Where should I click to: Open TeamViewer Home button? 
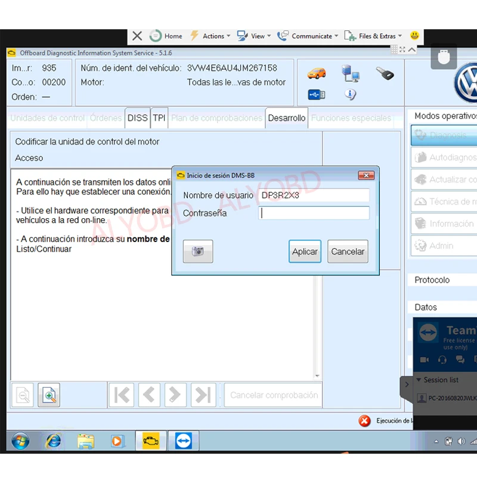pos(166,36)
